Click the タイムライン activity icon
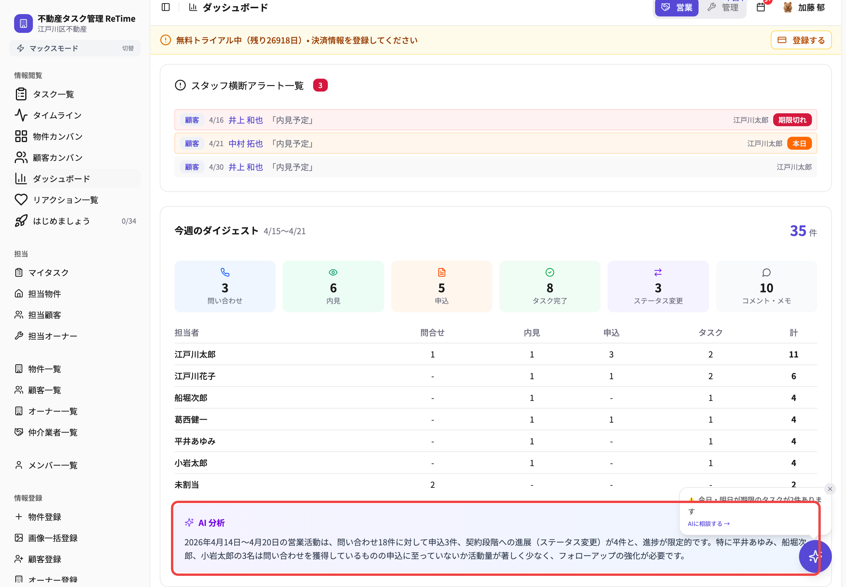Viewport: 846px width, 587px height. coord(21,115)
